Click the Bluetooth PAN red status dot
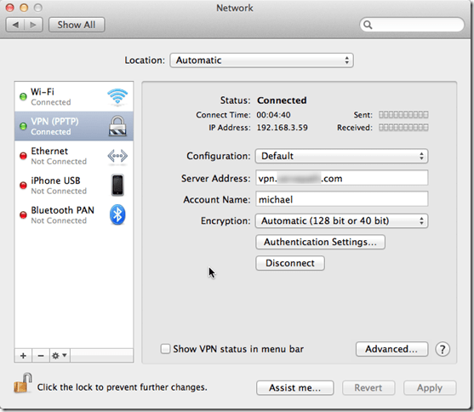474x412 pixels. (23, 215)
